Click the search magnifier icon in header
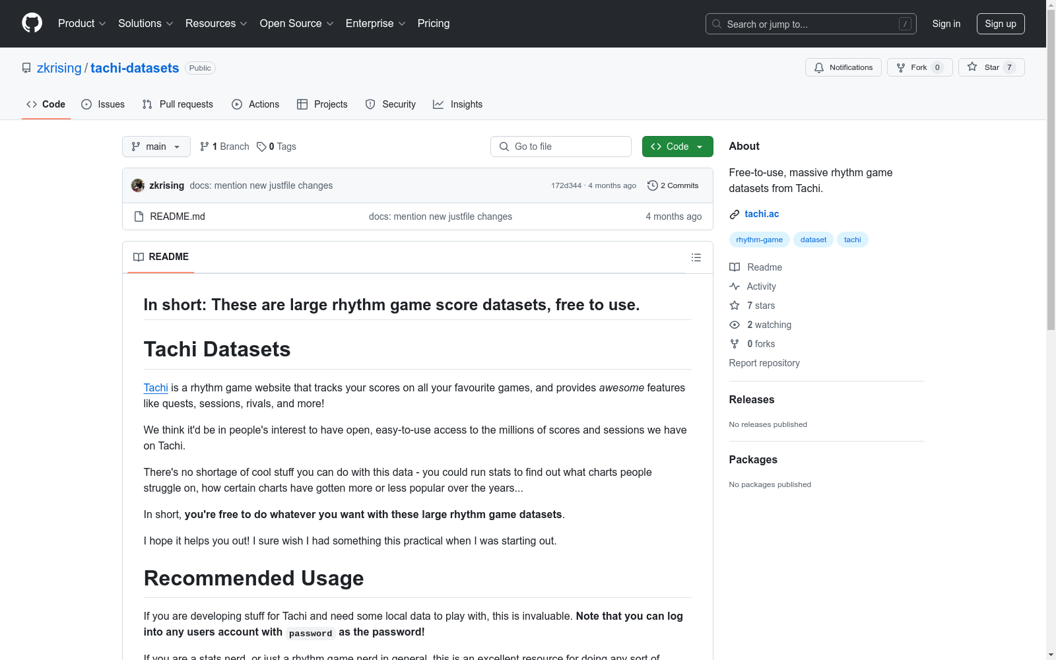The height and width of the screenshot is (660, 1056). 717,24
